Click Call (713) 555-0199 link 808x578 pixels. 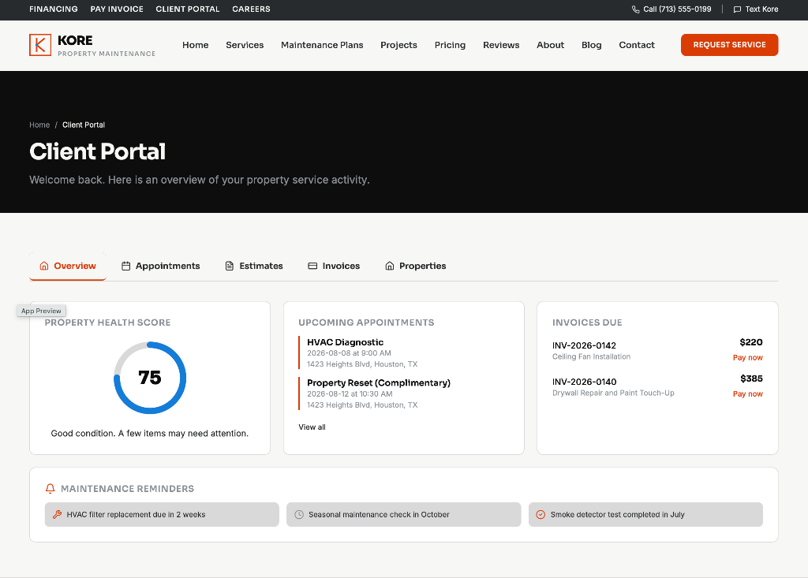[x=671, y=9]
